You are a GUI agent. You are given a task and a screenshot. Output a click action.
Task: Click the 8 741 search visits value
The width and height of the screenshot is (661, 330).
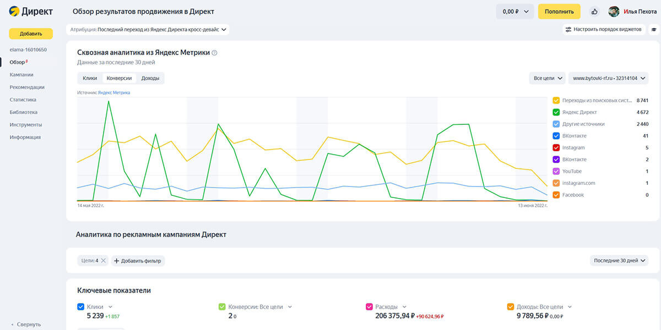click(x=642, y=101)
